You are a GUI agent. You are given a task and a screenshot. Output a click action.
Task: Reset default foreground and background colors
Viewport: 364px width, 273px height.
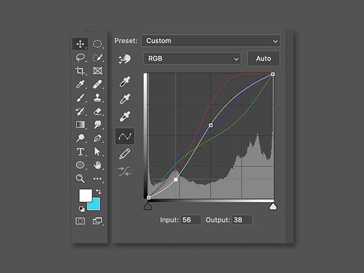(82, 209)
